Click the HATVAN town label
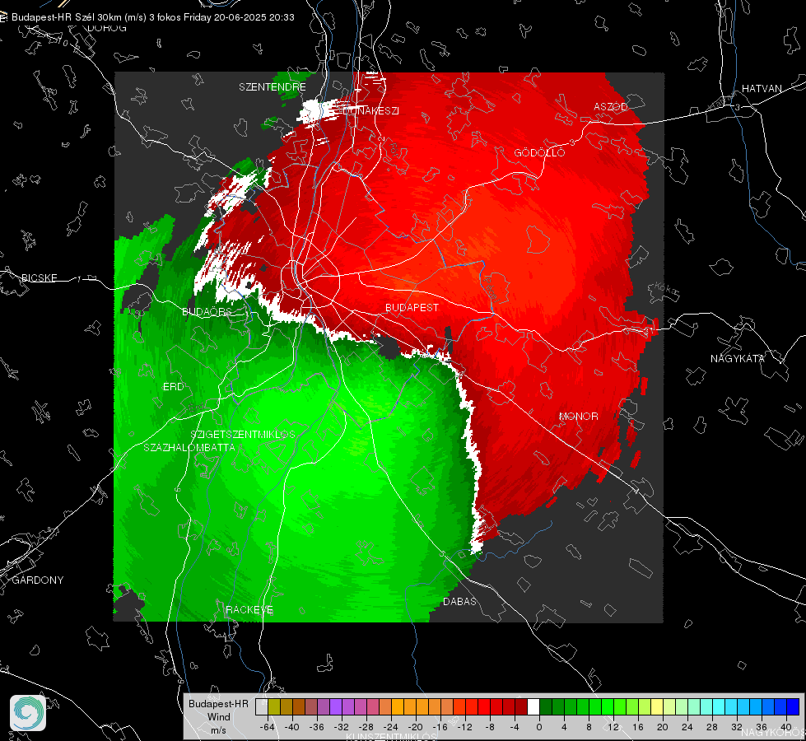The width and height of the screenshot is (806, 741). pyautogui.click(x=762, y=88)
